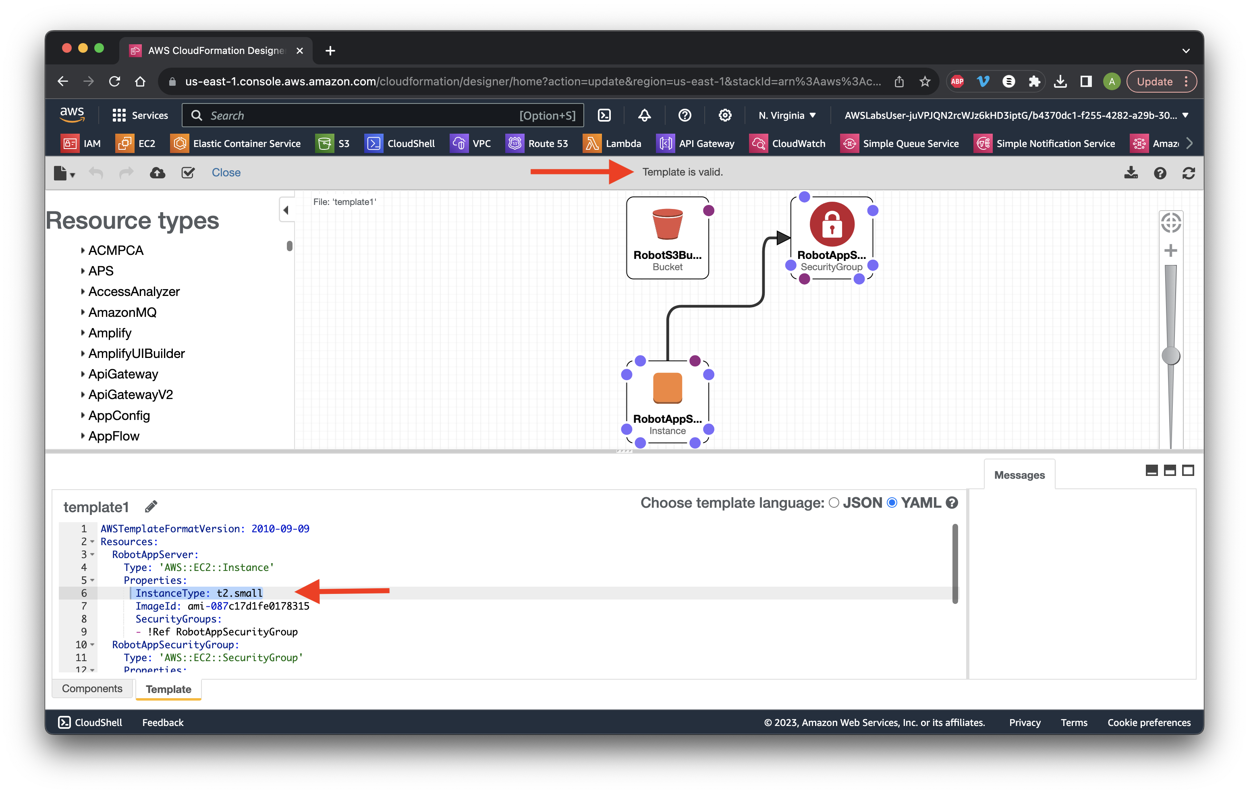Refresh the diagram with refresh icon
This screenshot has width=1249, height=794.
[1188, 173]
